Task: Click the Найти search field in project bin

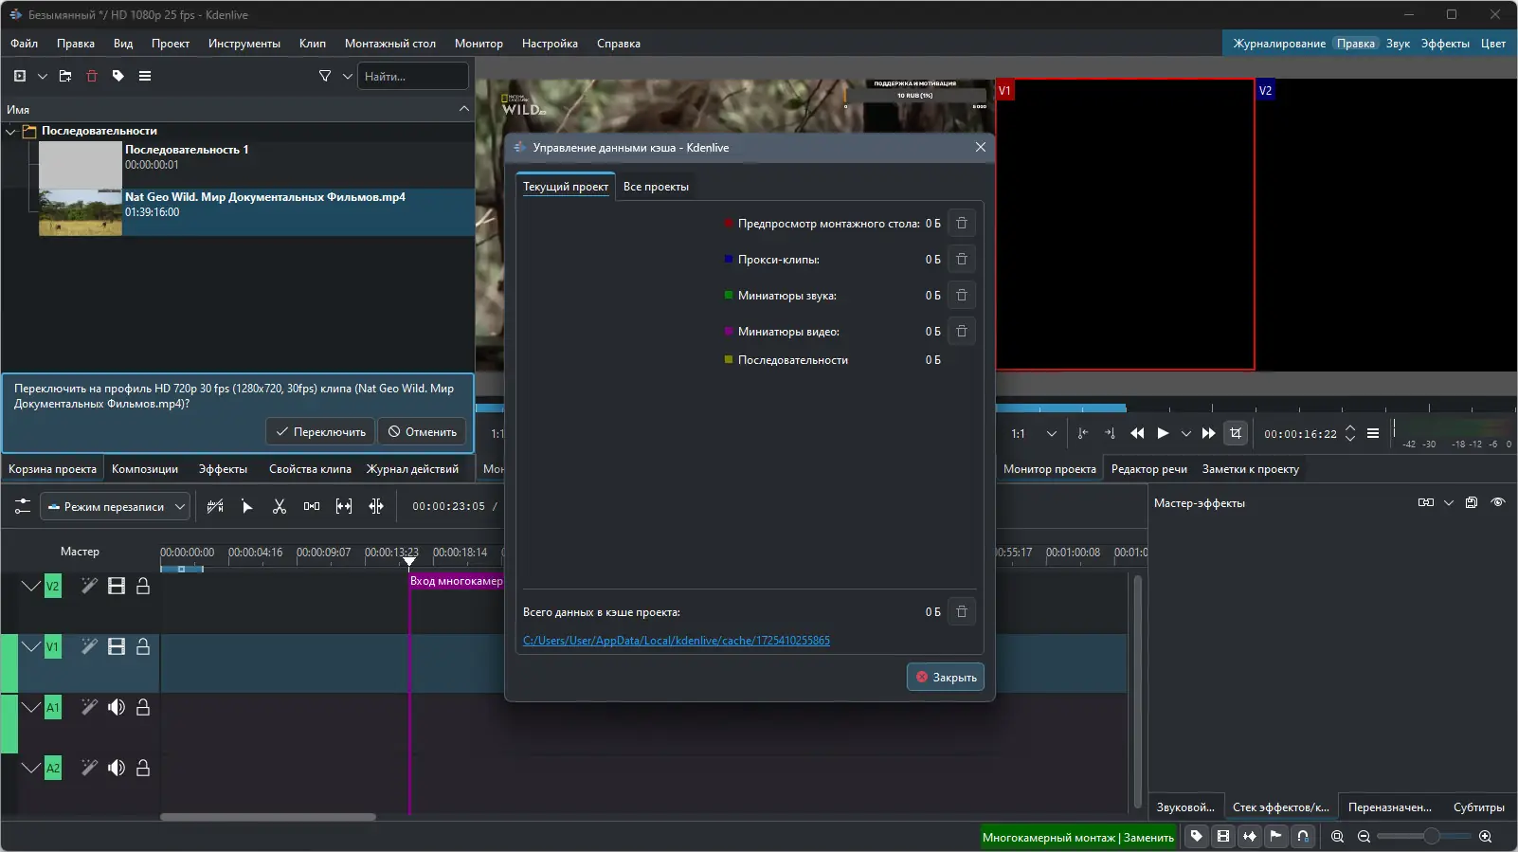Action: tap(412, 76)
